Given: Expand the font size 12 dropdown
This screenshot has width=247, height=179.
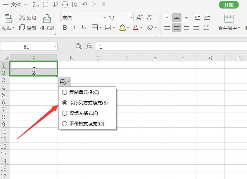Looking at the screenshot, I should click(x=131, y=18).
